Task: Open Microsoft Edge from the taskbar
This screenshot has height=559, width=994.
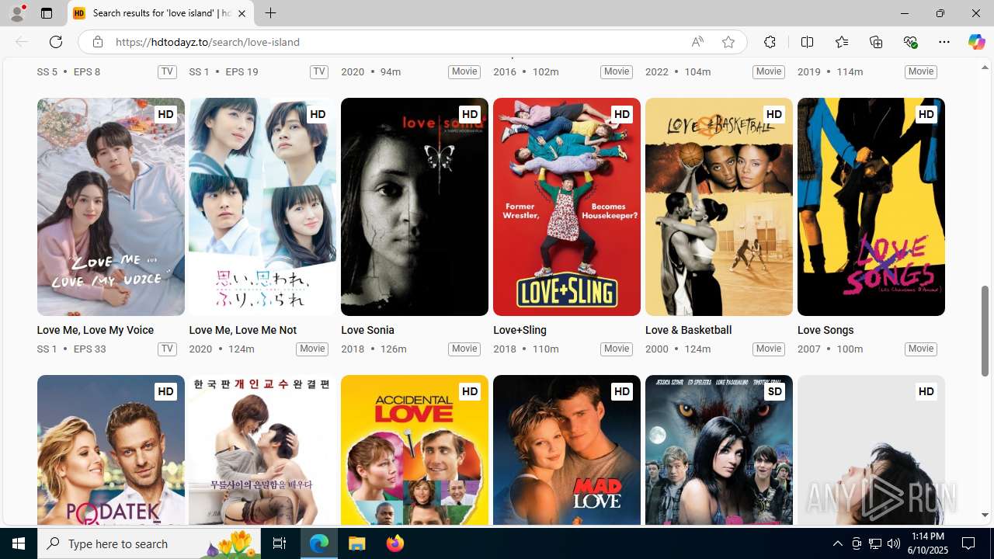Action: 319,543
